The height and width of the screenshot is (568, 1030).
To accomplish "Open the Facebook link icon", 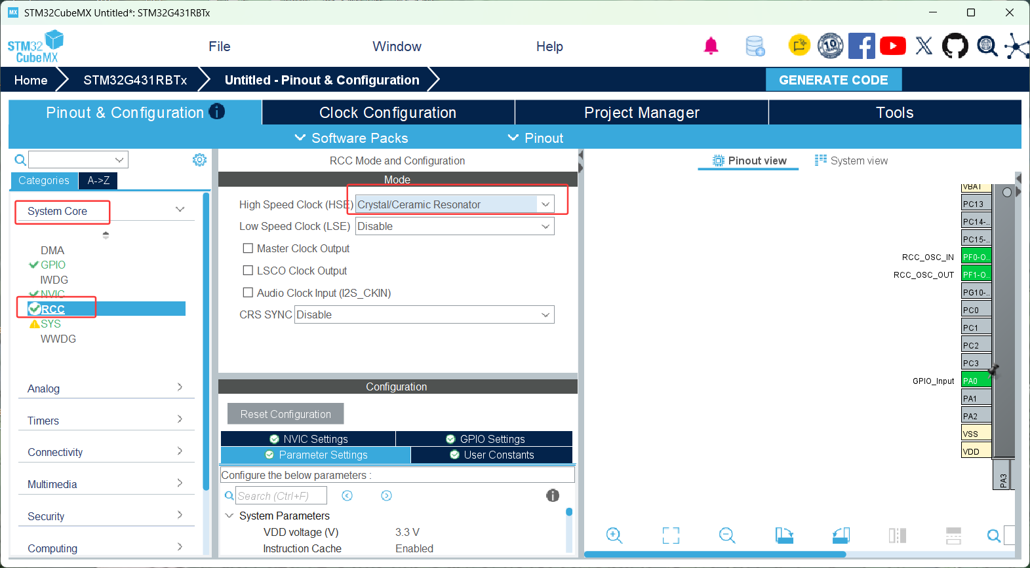I will 862,46.
